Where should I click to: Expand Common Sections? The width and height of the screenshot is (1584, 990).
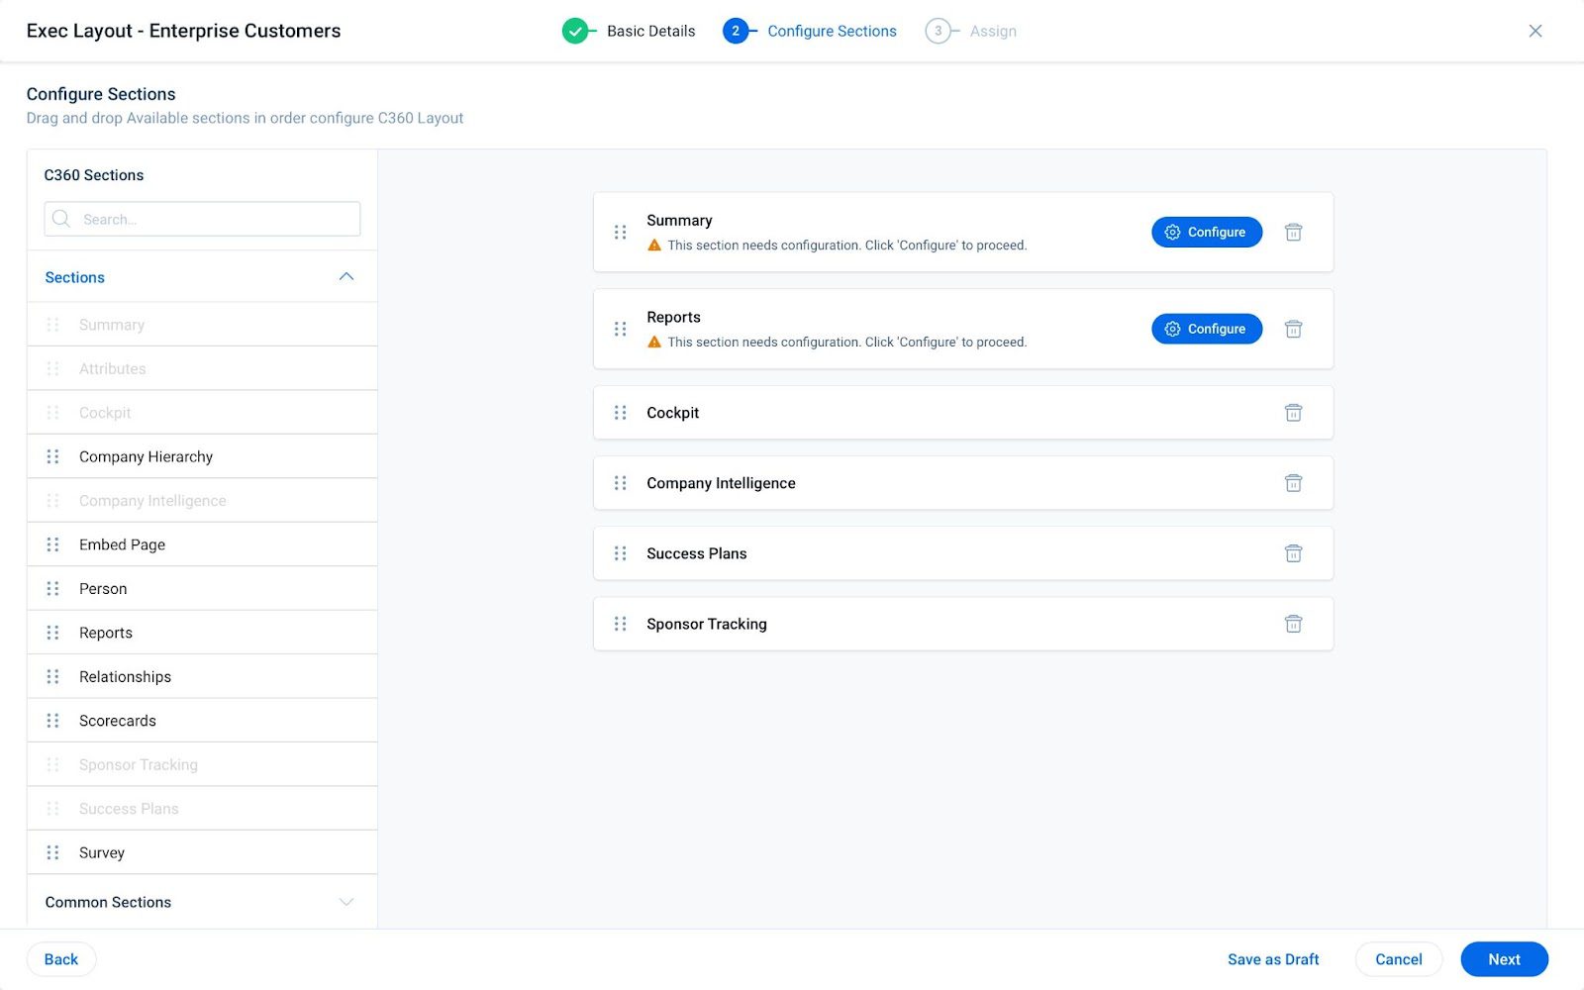[346, 902]
